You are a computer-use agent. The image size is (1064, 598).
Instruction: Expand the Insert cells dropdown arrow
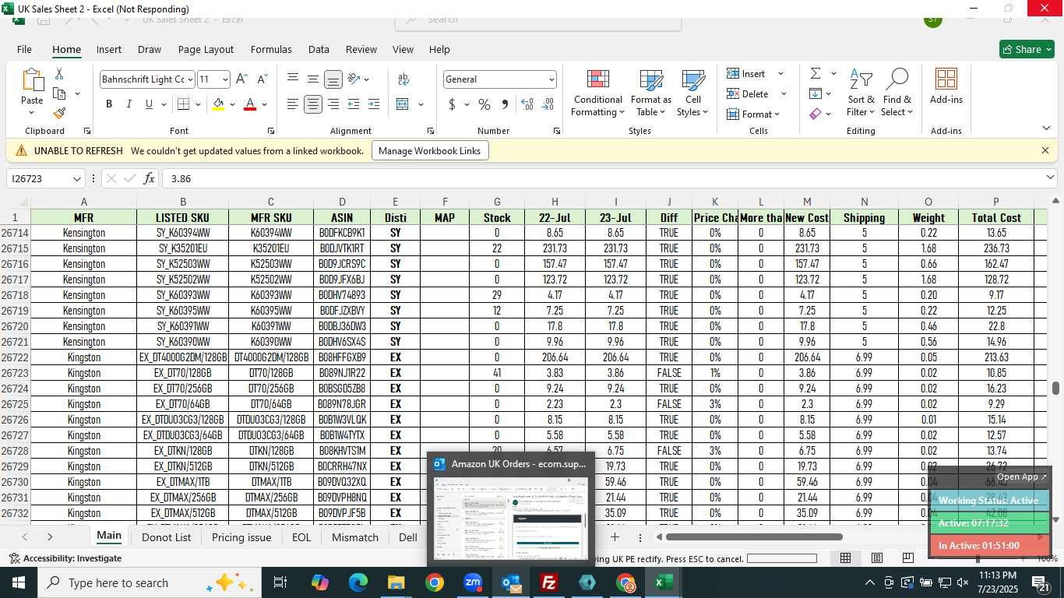[780, 74]
